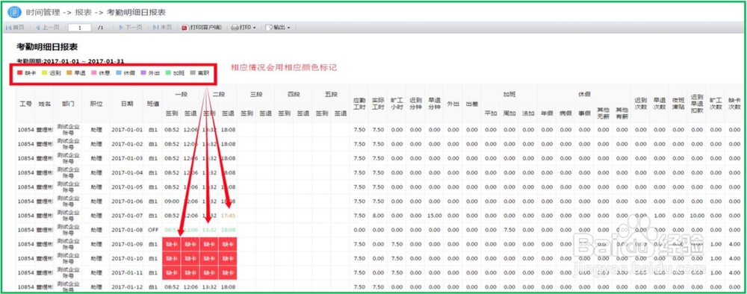Click the 2017-01-10 date cell

[127, 258]
